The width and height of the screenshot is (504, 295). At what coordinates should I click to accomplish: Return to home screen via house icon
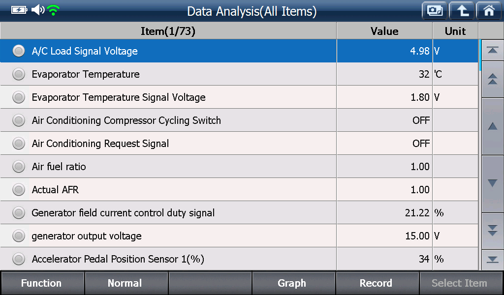[489, 11]
